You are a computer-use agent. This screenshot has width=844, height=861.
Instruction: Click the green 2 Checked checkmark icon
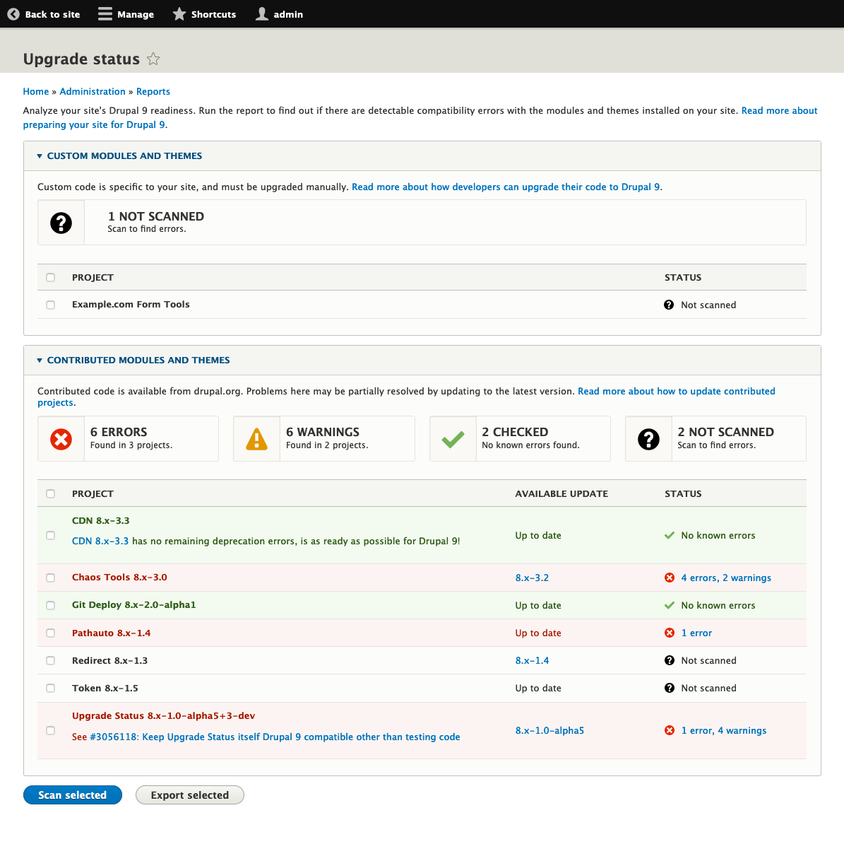point(452,438)
